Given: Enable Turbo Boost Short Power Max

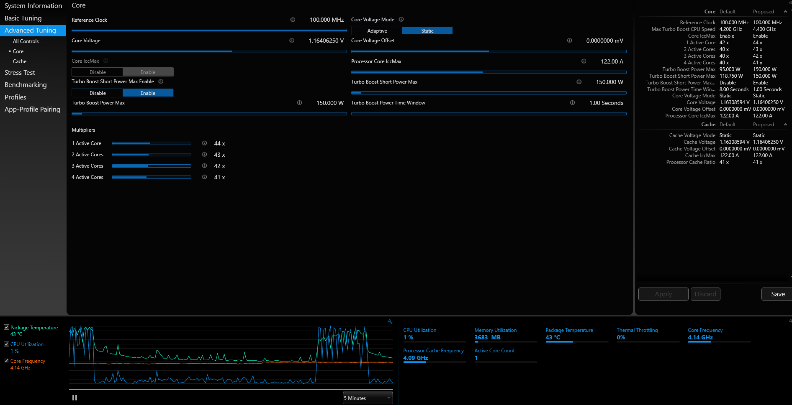Looking at the screenshot, I should pyautogui.click(x=148, y=93).
